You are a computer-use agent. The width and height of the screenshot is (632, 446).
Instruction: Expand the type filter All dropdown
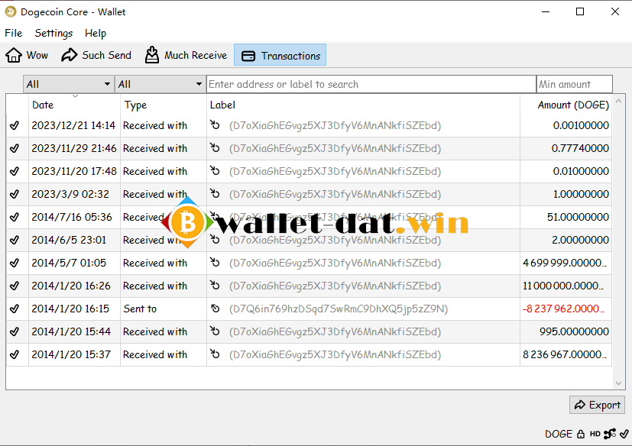pos(160,84)
